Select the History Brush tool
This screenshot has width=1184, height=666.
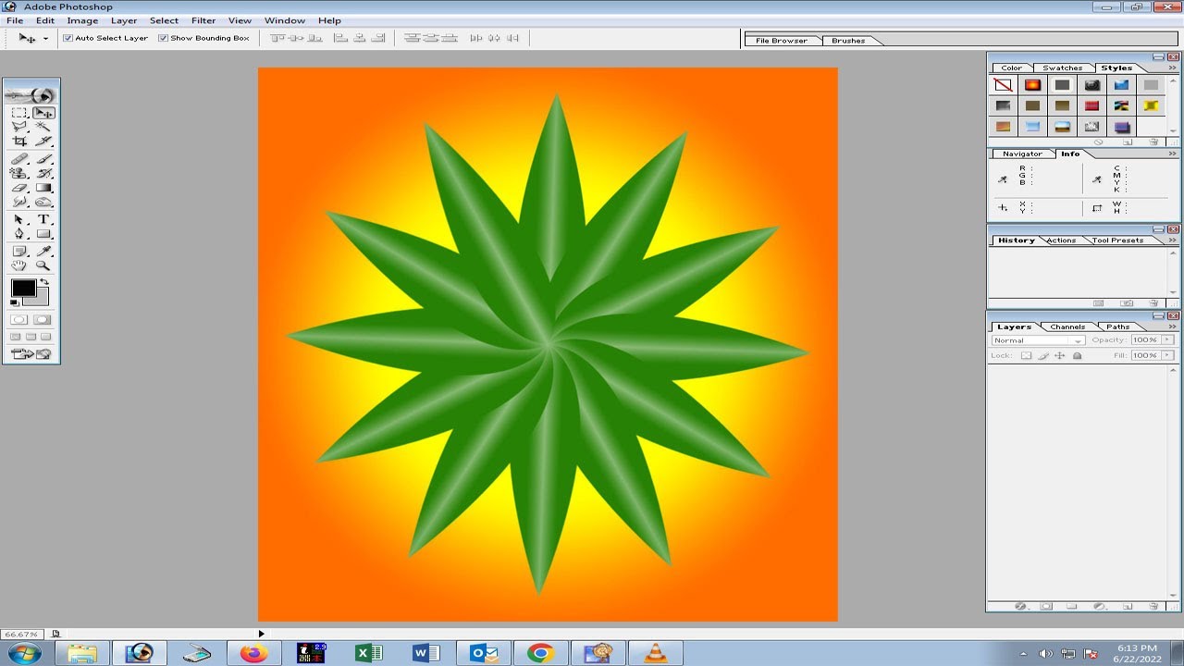tap(43, 173)
